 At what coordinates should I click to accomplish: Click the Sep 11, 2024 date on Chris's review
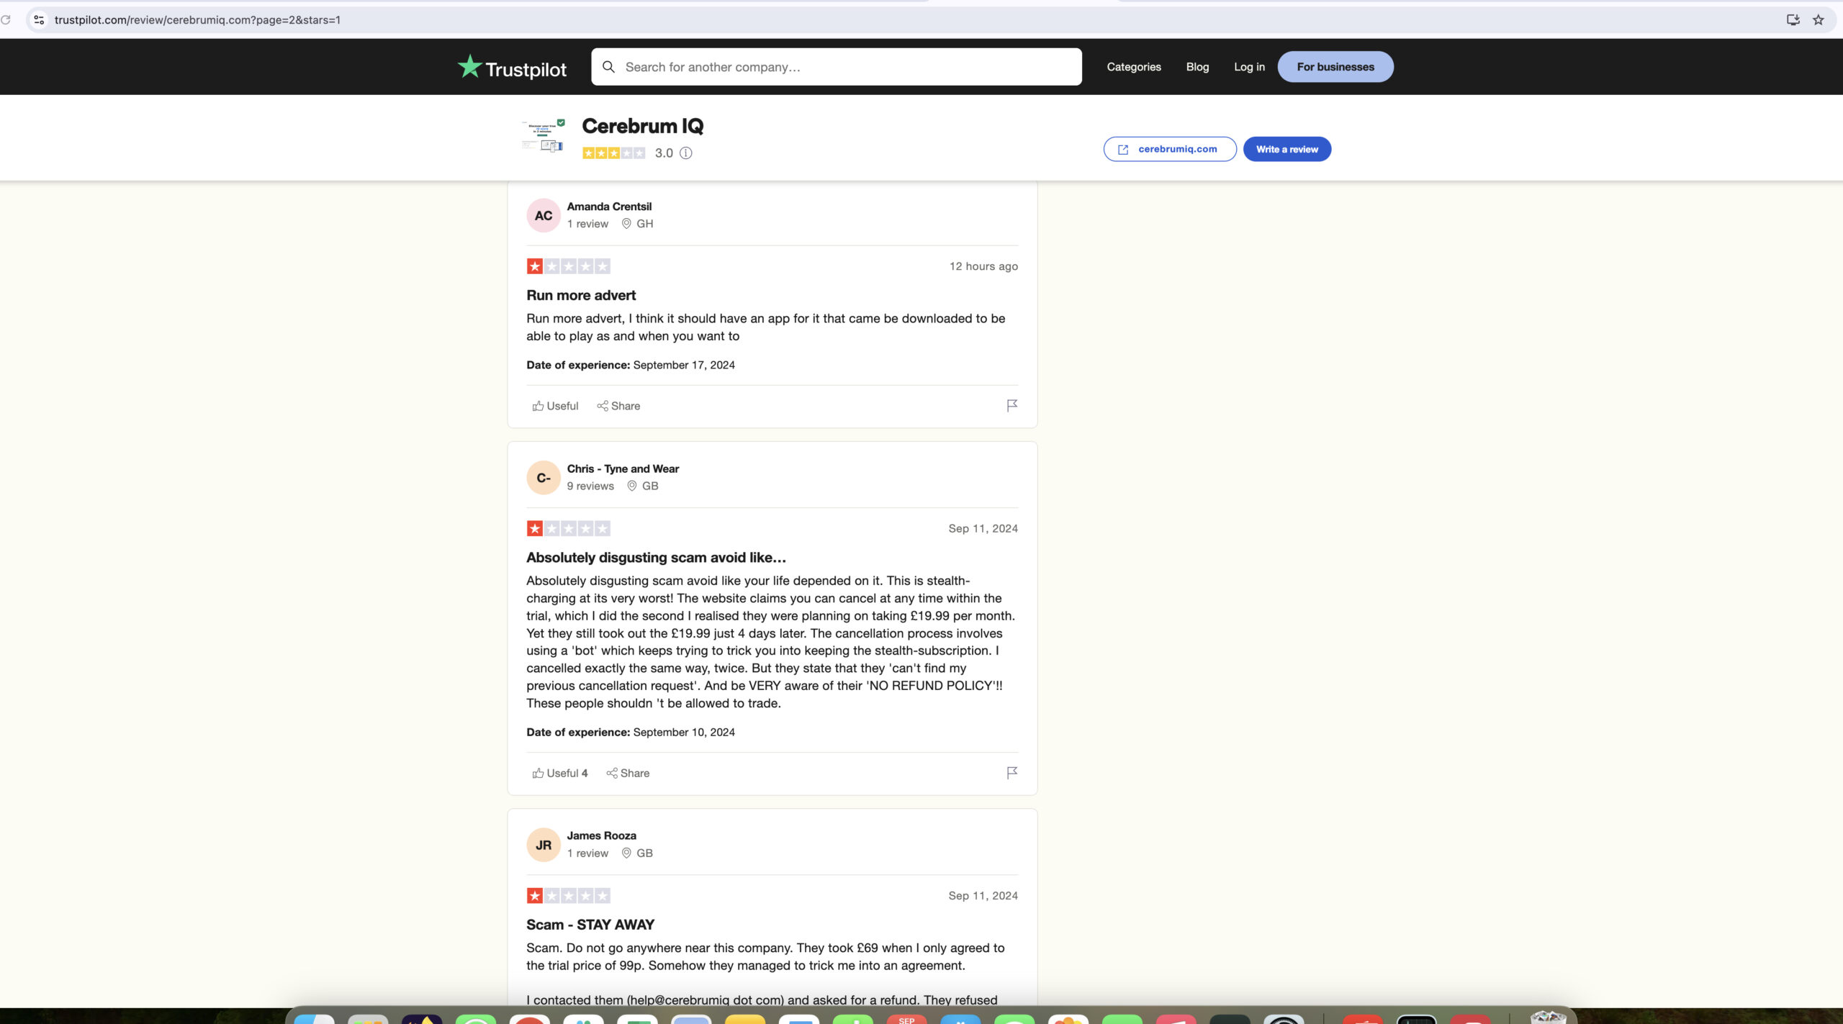click(x=983, y=528)
